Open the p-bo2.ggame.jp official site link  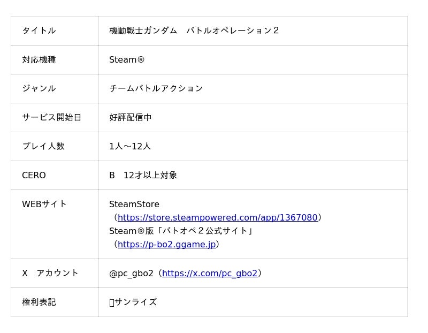coord(167,244)
